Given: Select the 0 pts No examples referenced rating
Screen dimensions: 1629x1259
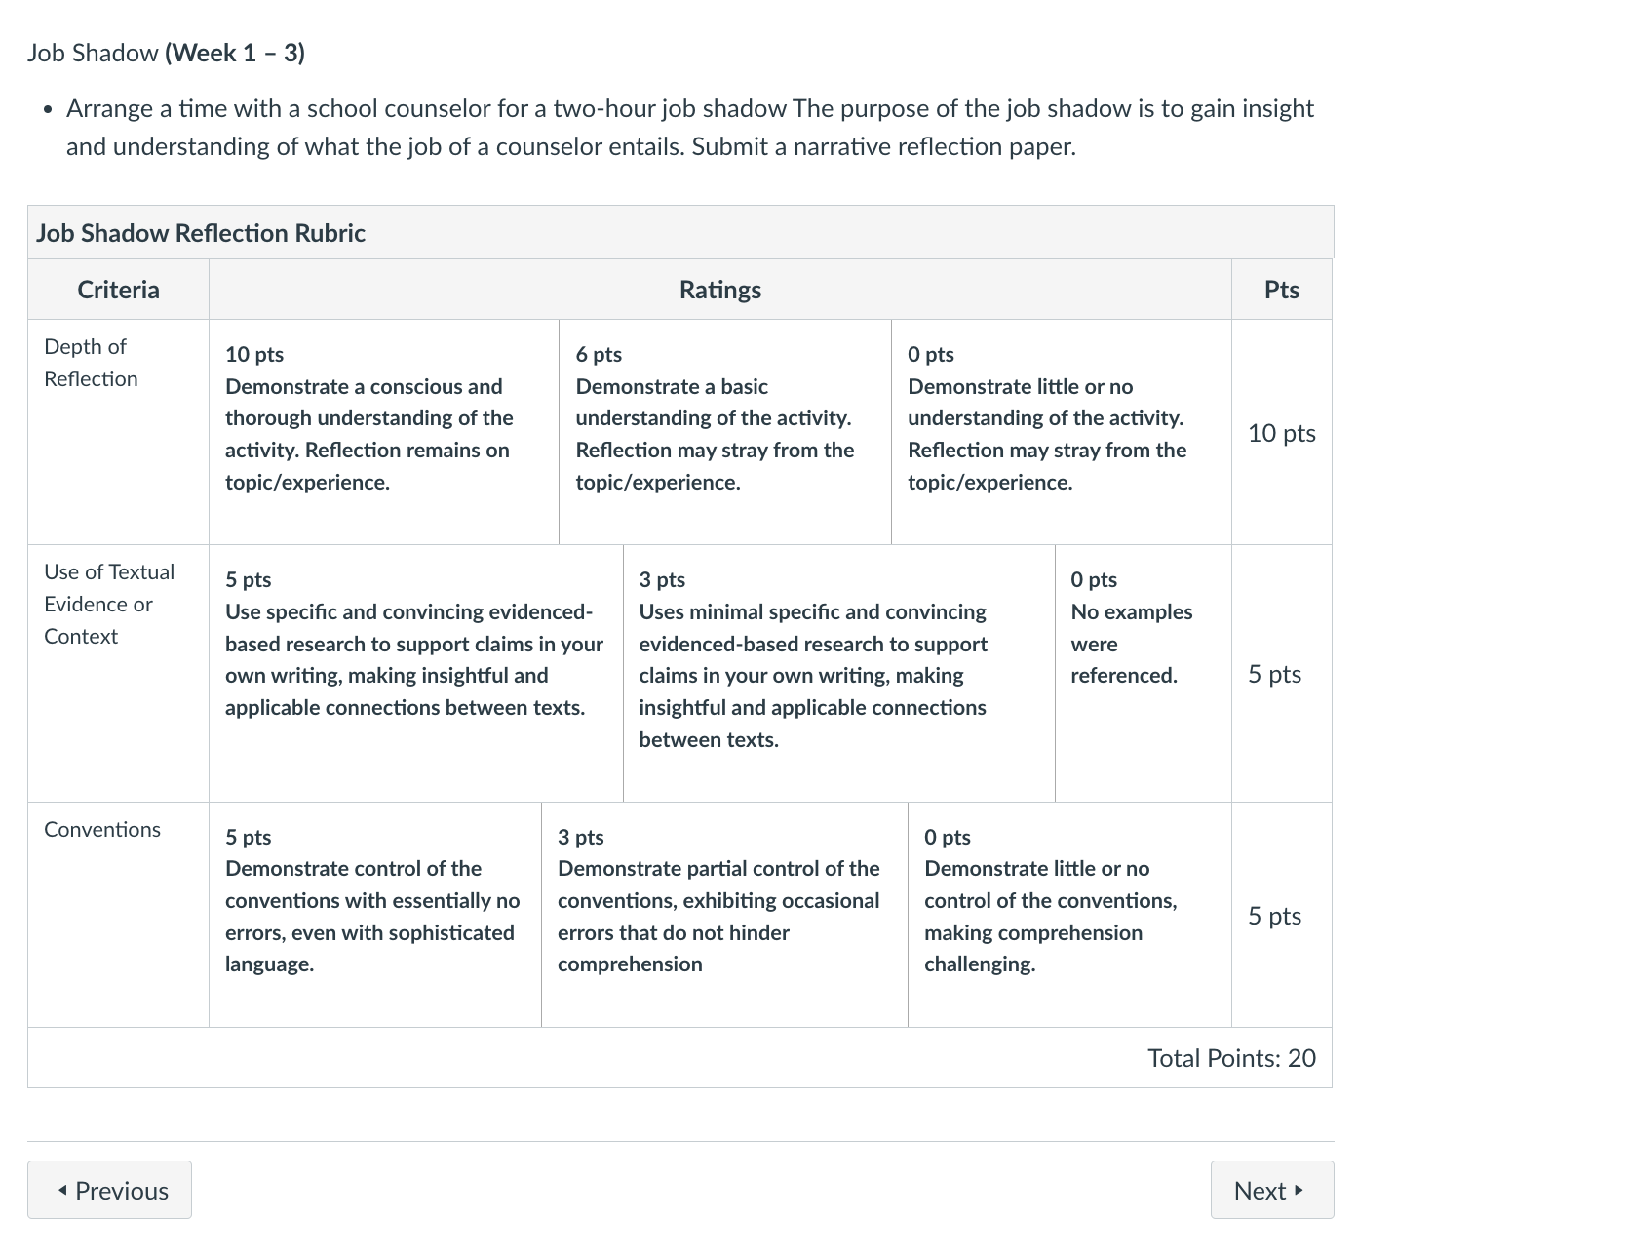Looking at the screenshot, I should pos(1144,673).
